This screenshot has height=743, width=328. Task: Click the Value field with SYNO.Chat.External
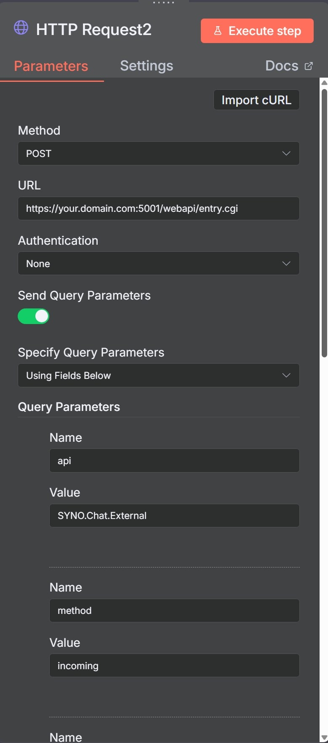pyautogui.click(x=174, y=516)
